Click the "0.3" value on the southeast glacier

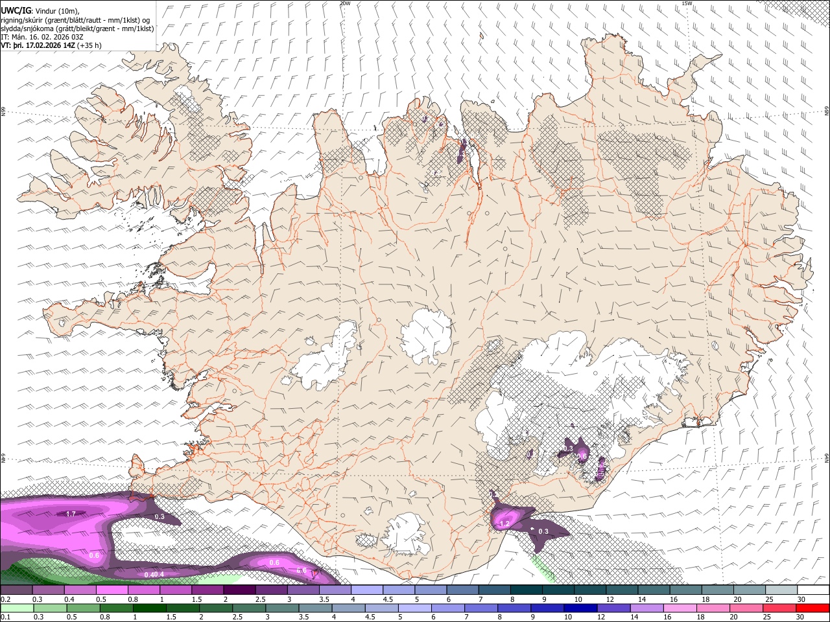(568, 448)
